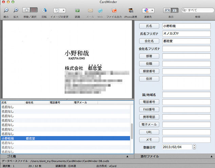
Task: Click the 電話番号 phone number button
Action: coord(149,102)
